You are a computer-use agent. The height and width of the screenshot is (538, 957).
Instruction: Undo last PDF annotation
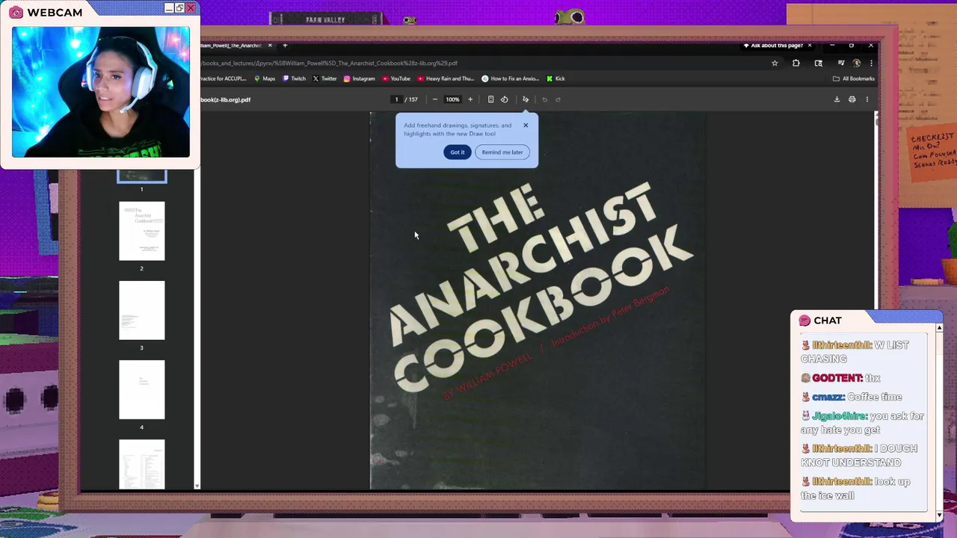pyautogui.click(x=544, y=99)
